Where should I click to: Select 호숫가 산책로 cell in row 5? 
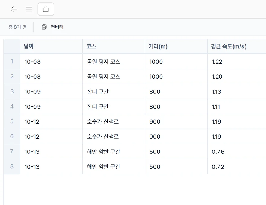pos(114,121)
